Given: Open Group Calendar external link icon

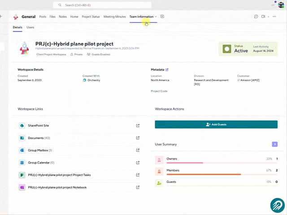Looking at the screenshot, I should (138, 163).
